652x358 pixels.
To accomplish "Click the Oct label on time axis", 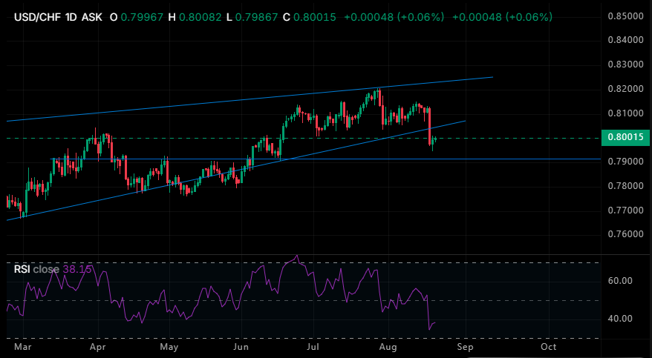I will 549,346.
